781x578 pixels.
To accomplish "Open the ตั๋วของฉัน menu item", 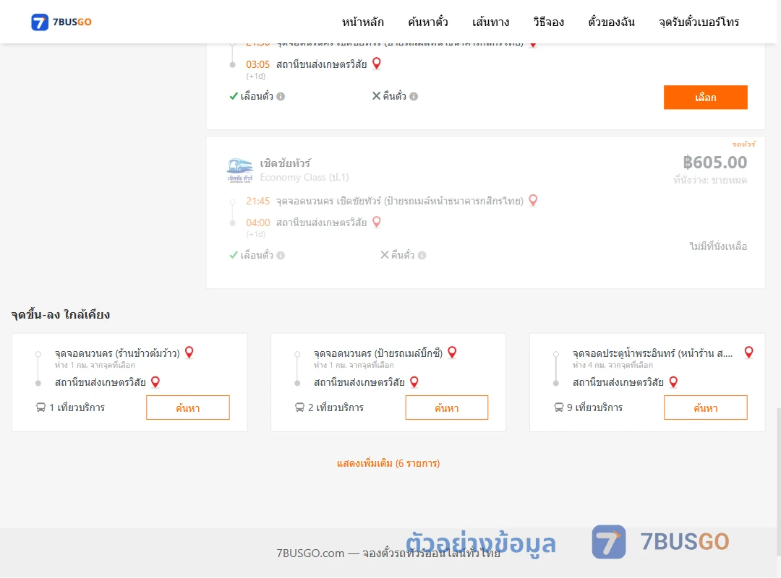I will click(x=611, y=22).
